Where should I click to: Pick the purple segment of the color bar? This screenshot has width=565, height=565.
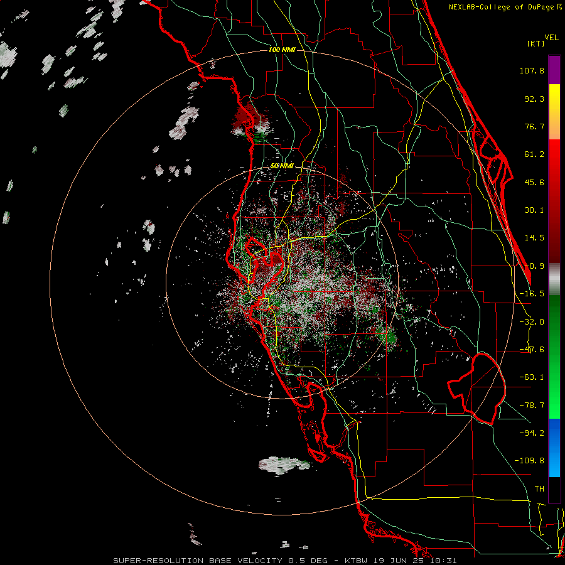point(554,70)
